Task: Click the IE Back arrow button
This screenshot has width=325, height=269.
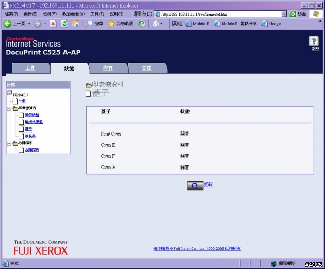Action: pos(7,24)
